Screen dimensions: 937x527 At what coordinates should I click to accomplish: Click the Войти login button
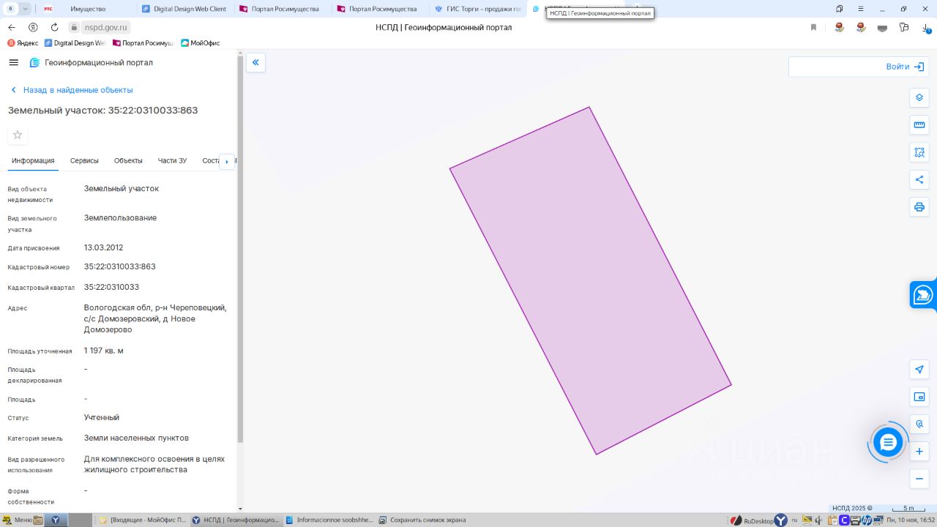[x=904, y=67]
